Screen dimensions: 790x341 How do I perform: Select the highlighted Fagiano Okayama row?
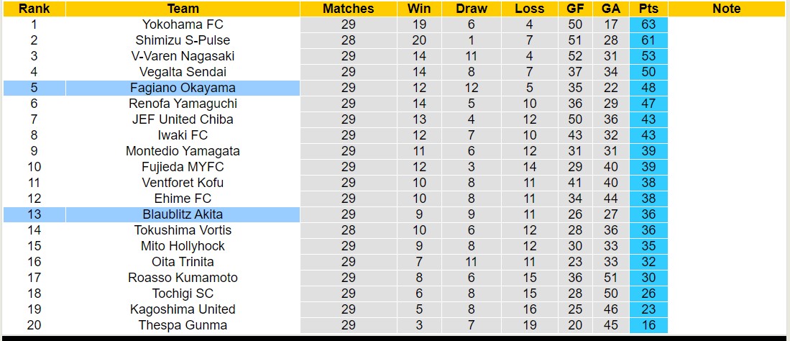tap(183, 88)
